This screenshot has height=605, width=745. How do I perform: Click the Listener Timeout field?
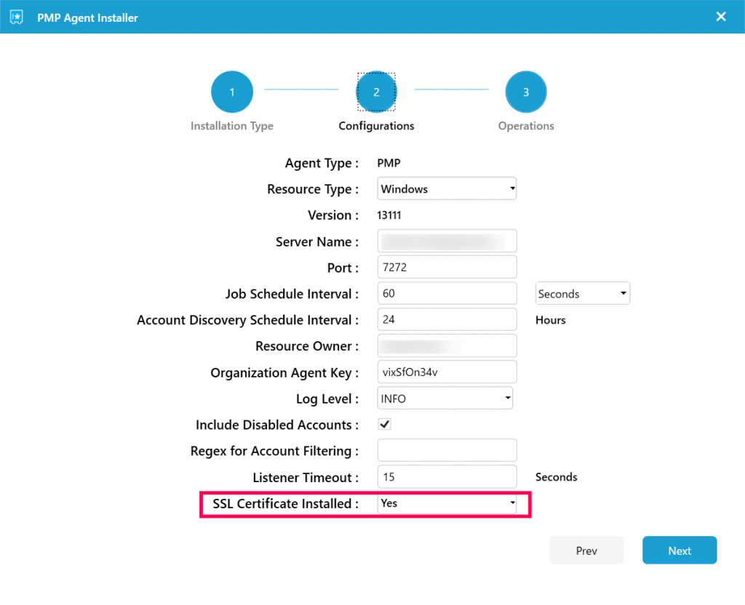coord(447,477)
